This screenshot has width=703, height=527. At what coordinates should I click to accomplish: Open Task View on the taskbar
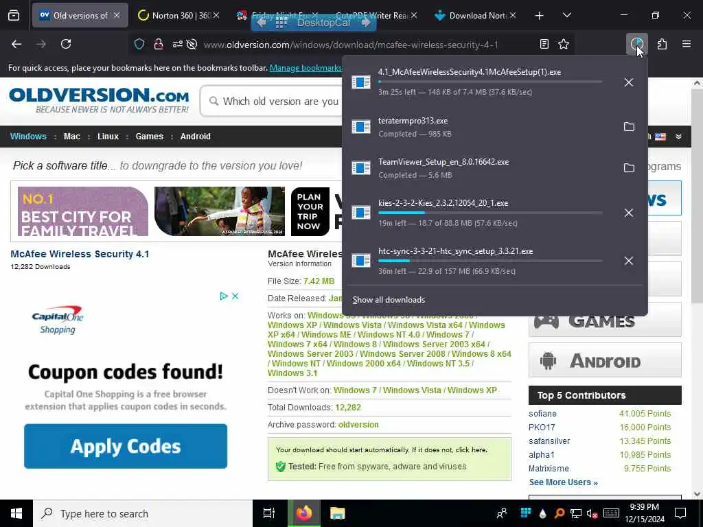coord(269,513)
